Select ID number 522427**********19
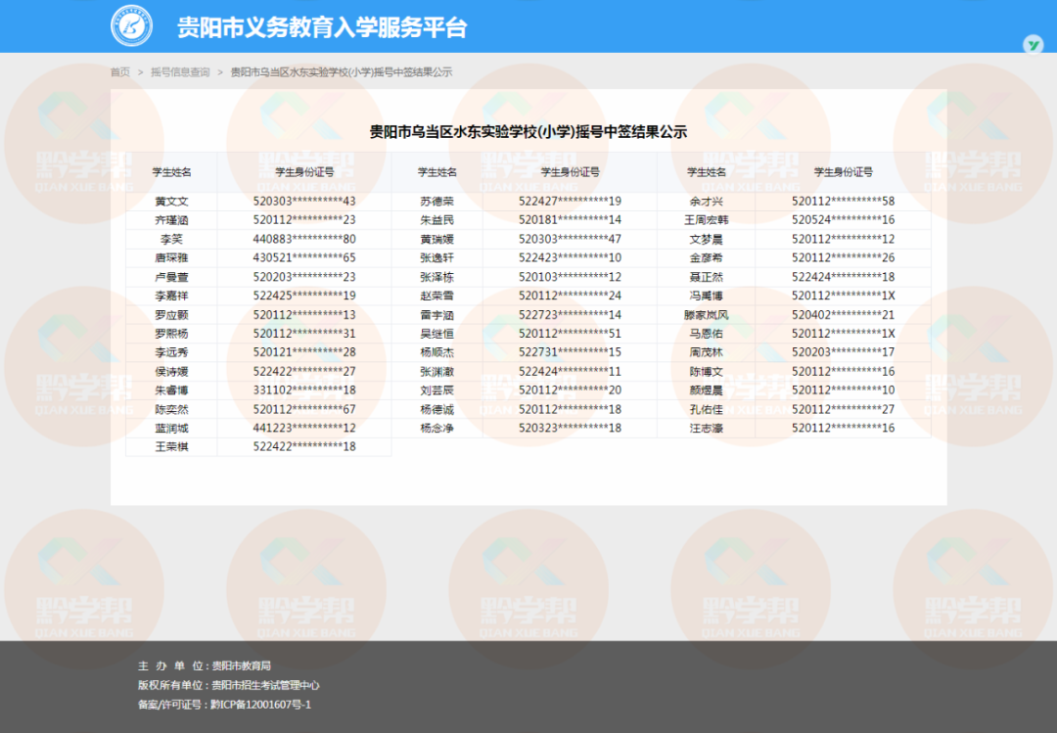This screenshot has width=1057, height=733. tap(570, 201)
